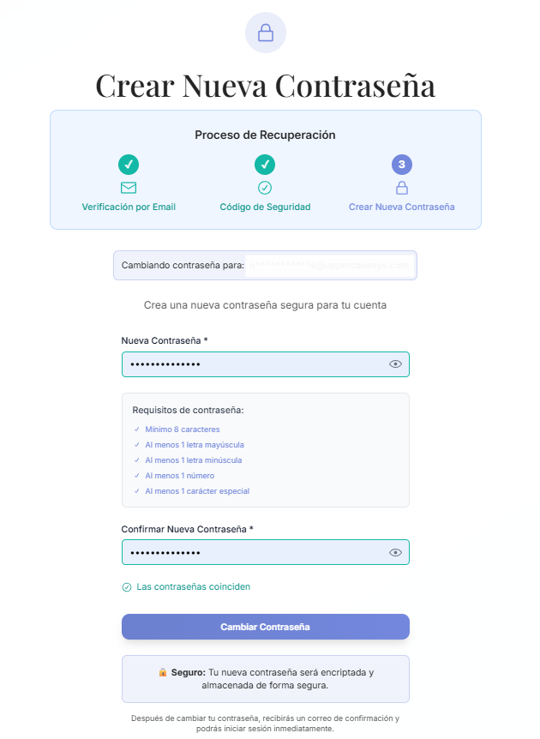Click the Crear Nueva Contraseña step label
This screenshot has height=739, width=540.
(401, 207)
